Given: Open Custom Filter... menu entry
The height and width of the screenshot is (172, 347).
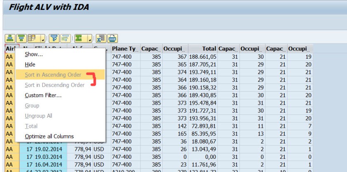Looking at the screenshot, I should tap(43, 96).
